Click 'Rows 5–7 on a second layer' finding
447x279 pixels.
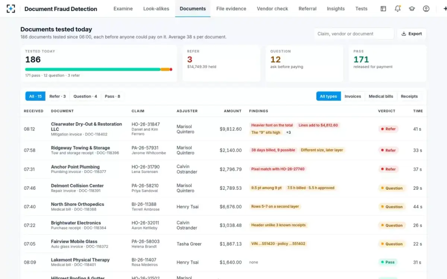tap(275, 206)
